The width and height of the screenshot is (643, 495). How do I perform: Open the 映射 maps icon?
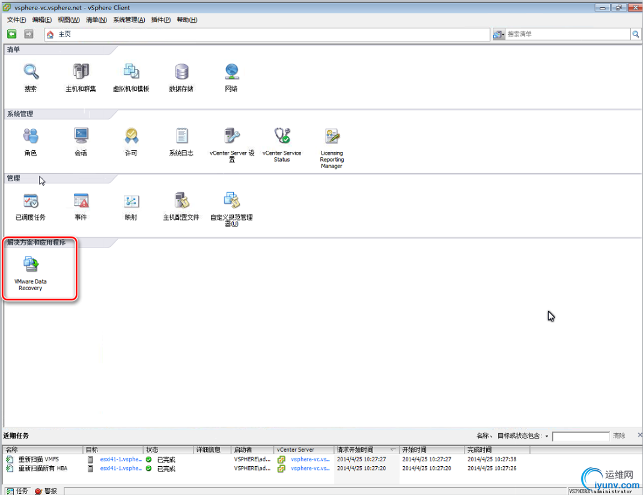tap(131, 201)
